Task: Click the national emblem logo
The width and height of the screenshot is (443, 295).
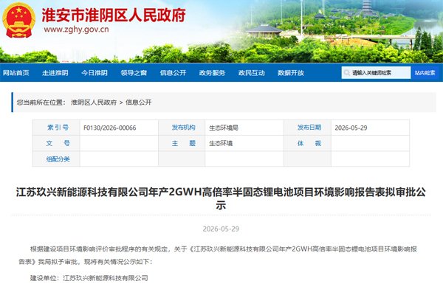Action: coord(18,20)
